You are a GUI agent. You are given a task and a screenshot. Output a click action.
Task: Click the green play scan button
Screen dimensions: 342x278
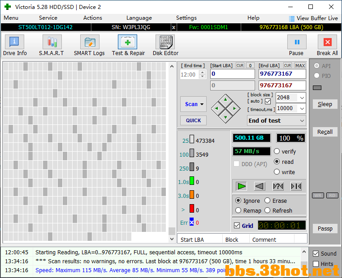pyautogui.click(x=241, y=186)
